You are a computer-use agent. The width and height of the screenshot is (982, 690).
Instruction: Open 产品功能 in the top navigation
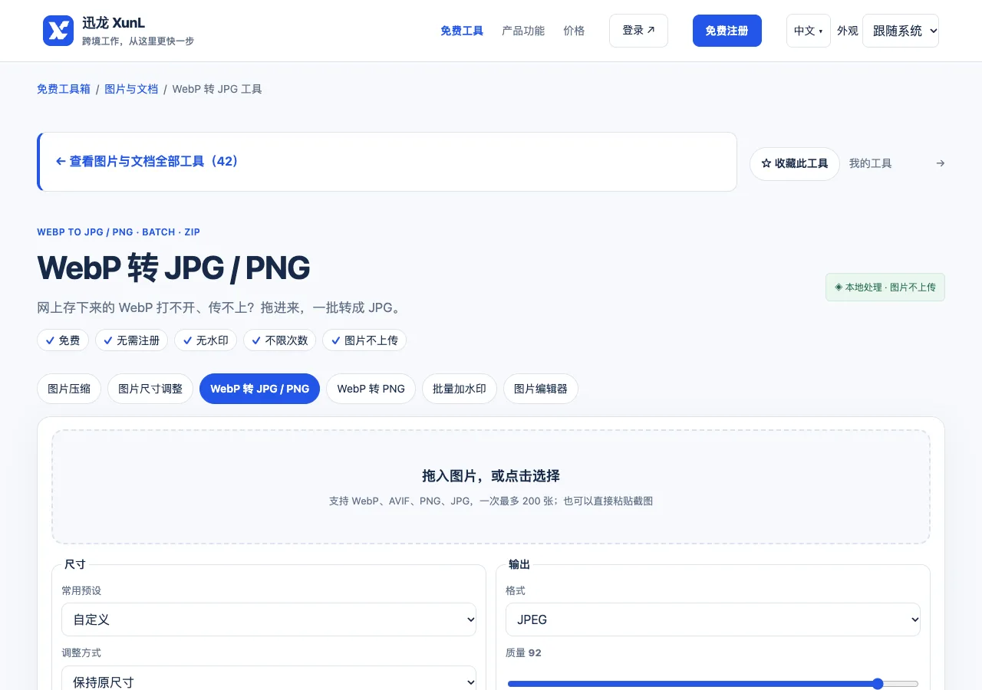(x=523, y=31)
